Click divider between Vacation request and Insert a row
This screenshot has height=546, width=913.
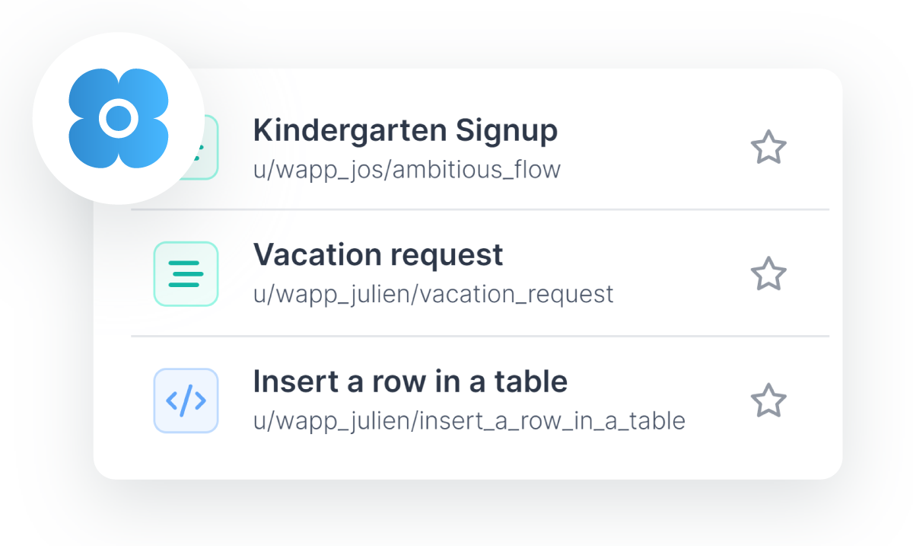point(480,336)
